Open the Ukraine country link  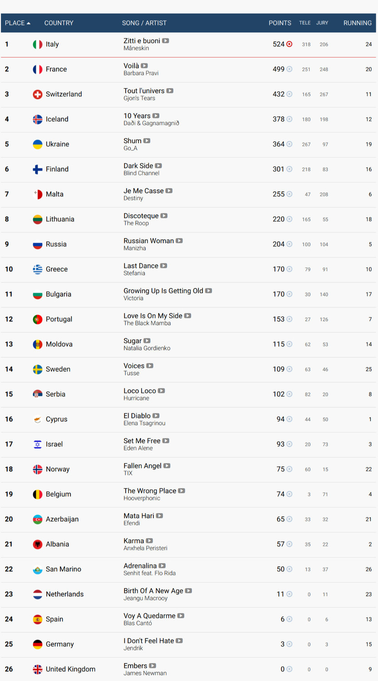58,144
